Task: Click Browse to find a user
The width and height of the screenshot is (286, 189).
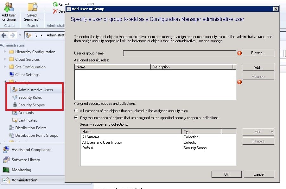Action: tap(258, 53)
